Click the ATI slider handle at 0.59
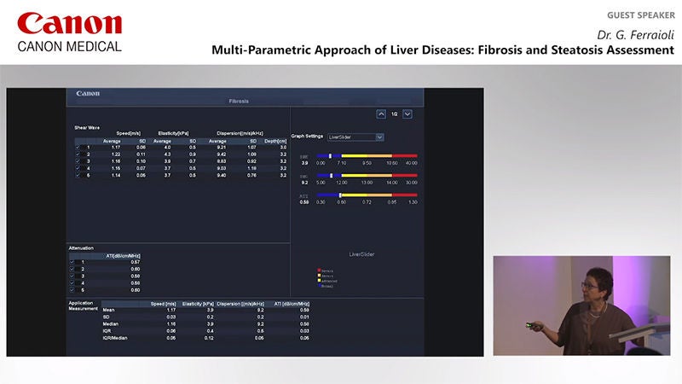 [x=340, y=195]
